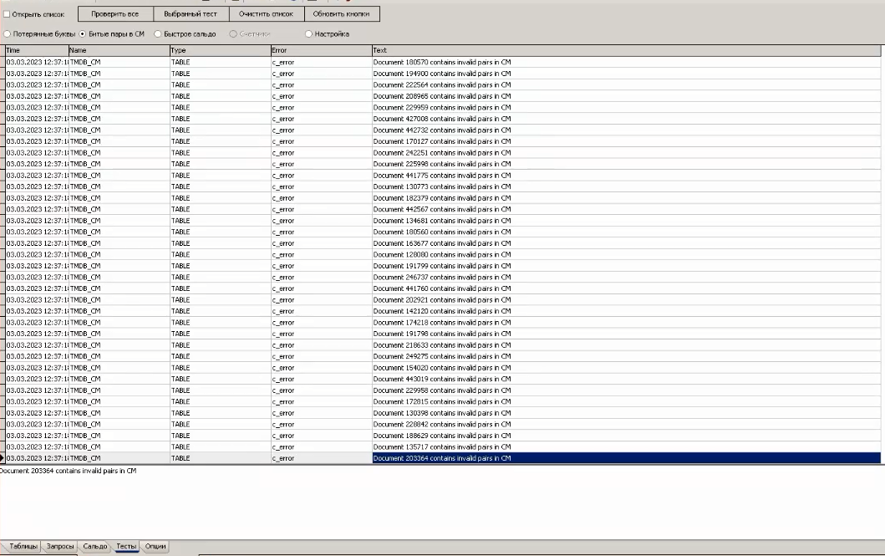This screenshot has width=885, height=556.
Task: Click the 'Error' column header
Action: point(321,50)
